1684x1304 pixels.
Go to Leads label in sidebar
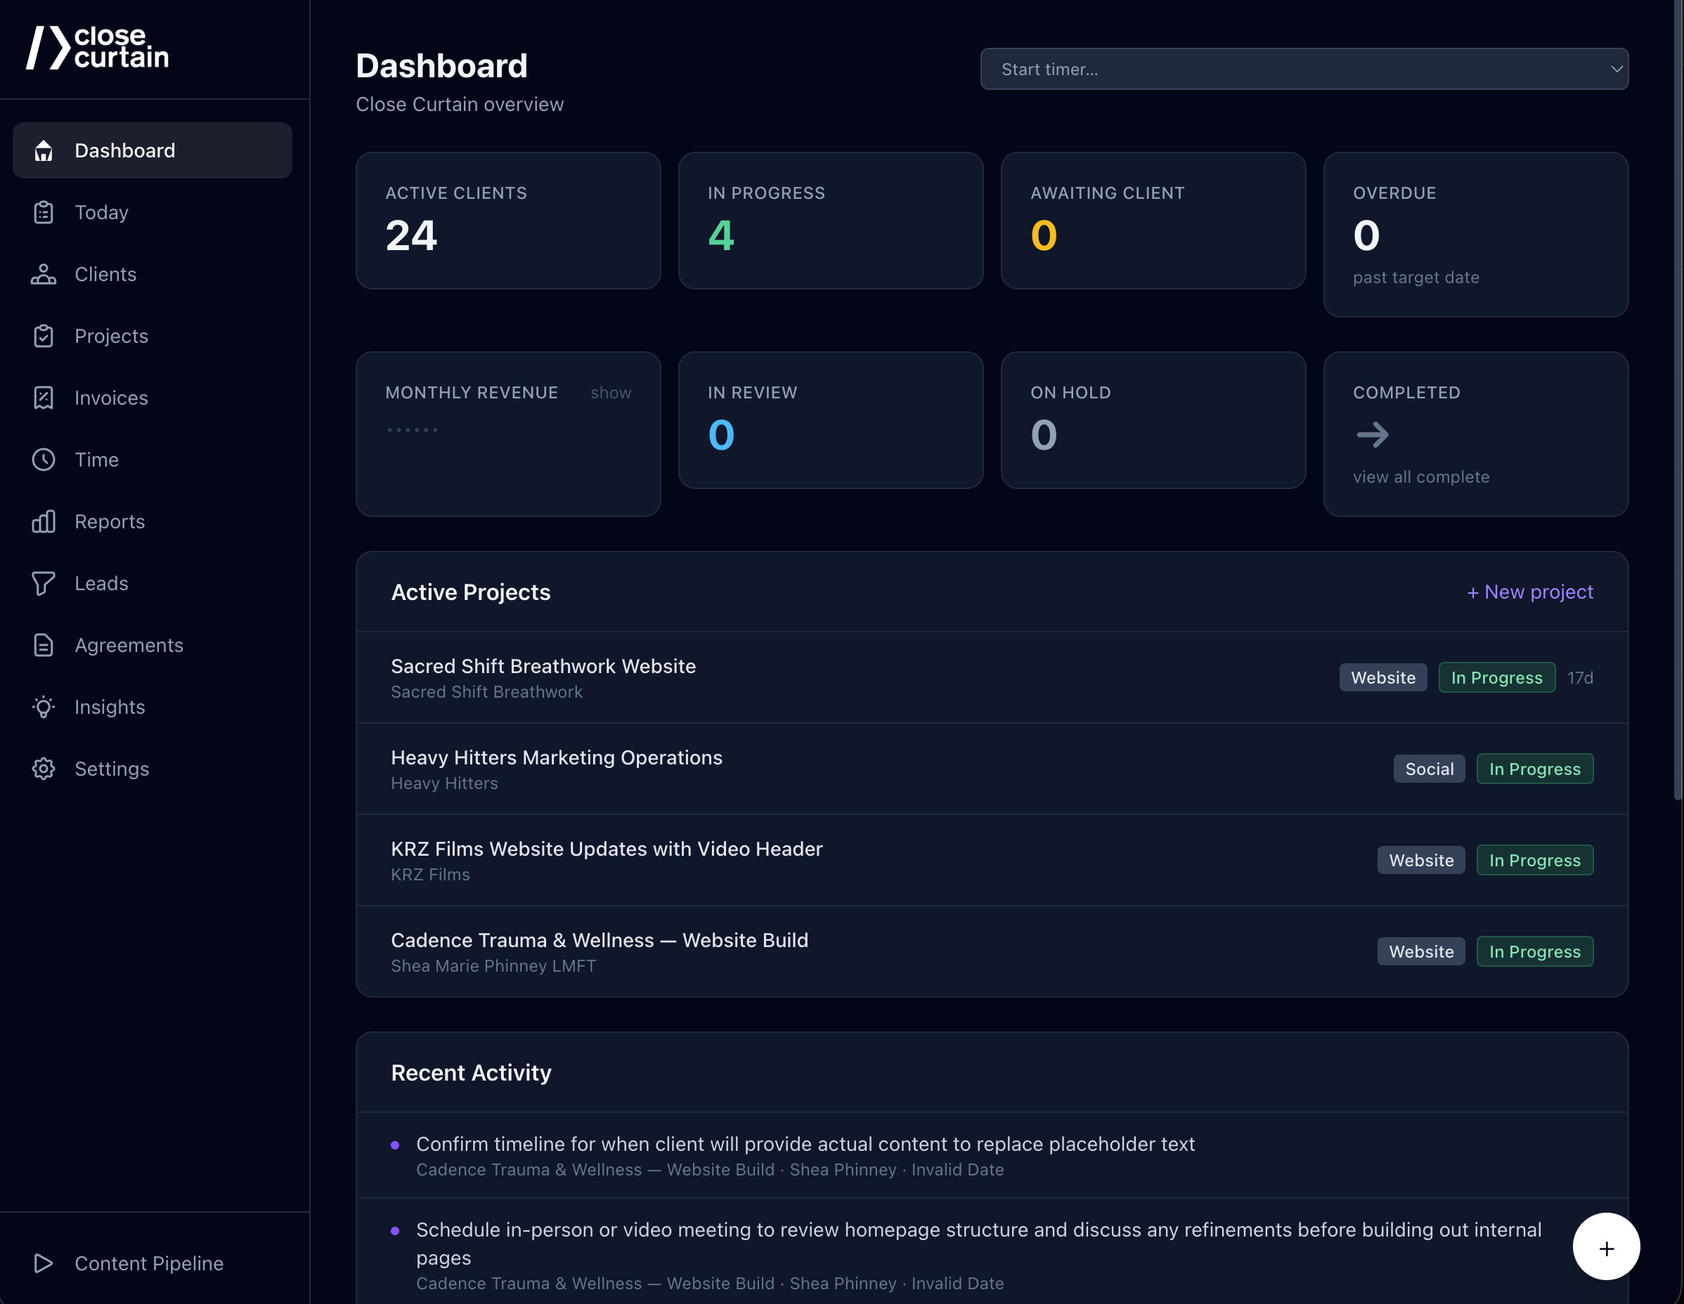pyautogui.click(x=102, y=583)
